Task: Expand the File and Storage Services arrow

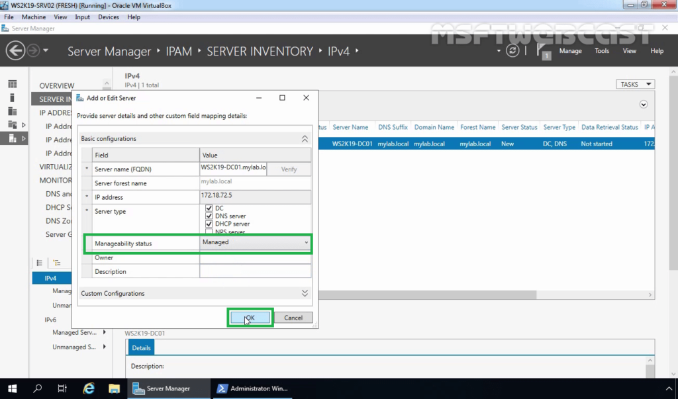Action: coord(24,125)
